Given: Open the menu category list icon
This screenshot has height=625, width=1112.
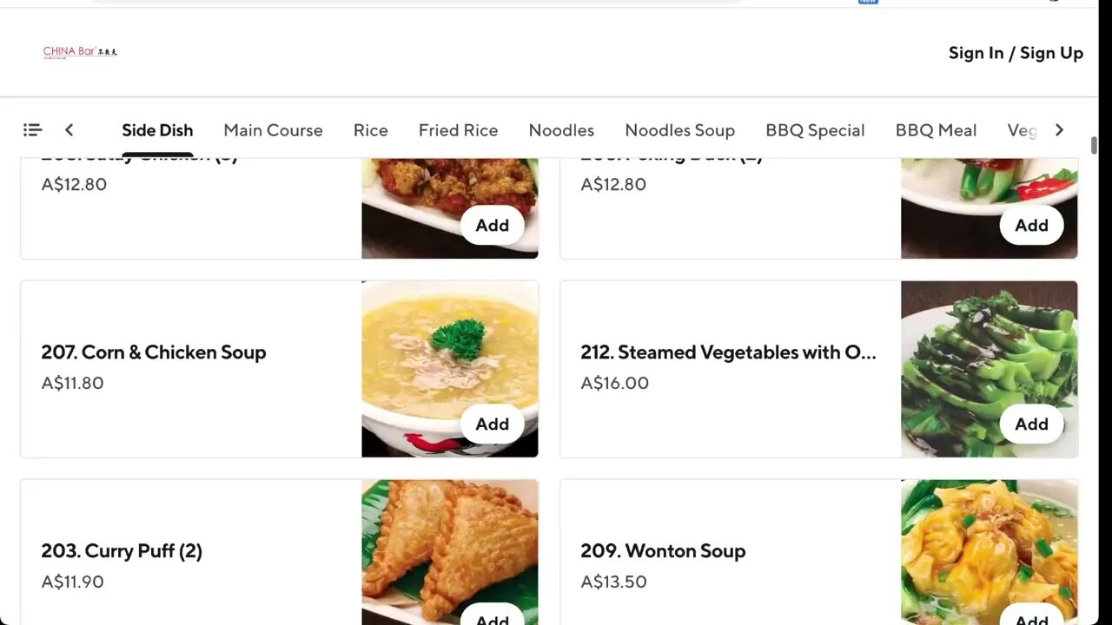Looking at the screenshot, I should [x=32, y=130].
